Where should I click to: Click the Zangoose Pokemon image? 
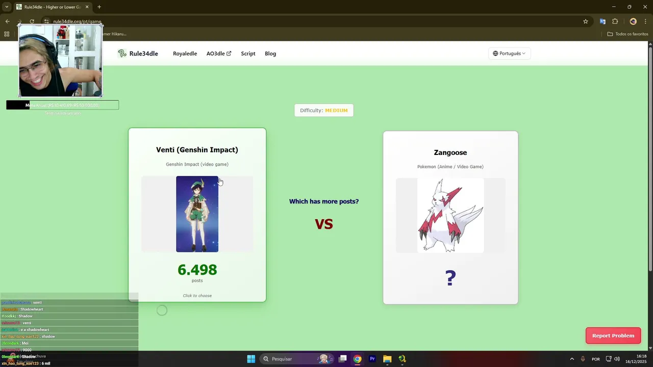click(x=450, y=215)
